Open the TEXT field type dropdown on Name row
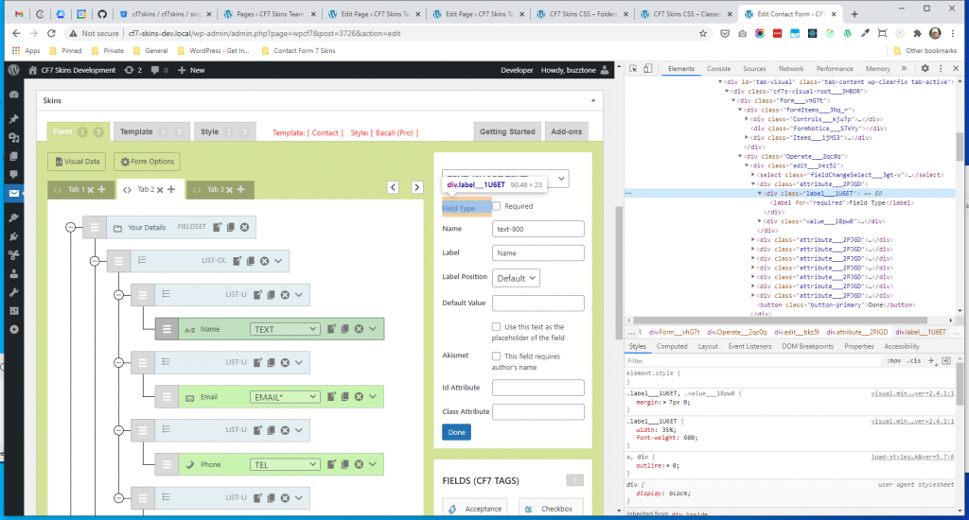 click(x=285, y=329)
